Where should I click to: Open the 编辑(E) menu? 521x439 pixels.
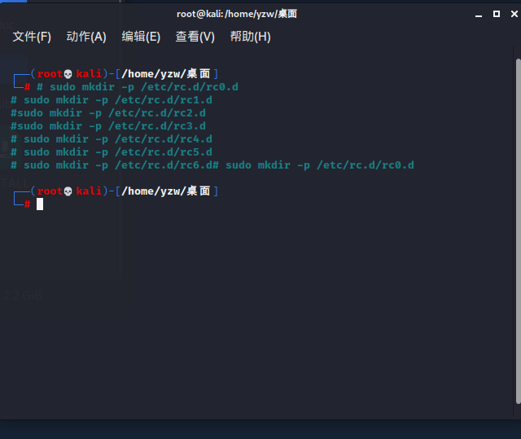coord(141,37)
